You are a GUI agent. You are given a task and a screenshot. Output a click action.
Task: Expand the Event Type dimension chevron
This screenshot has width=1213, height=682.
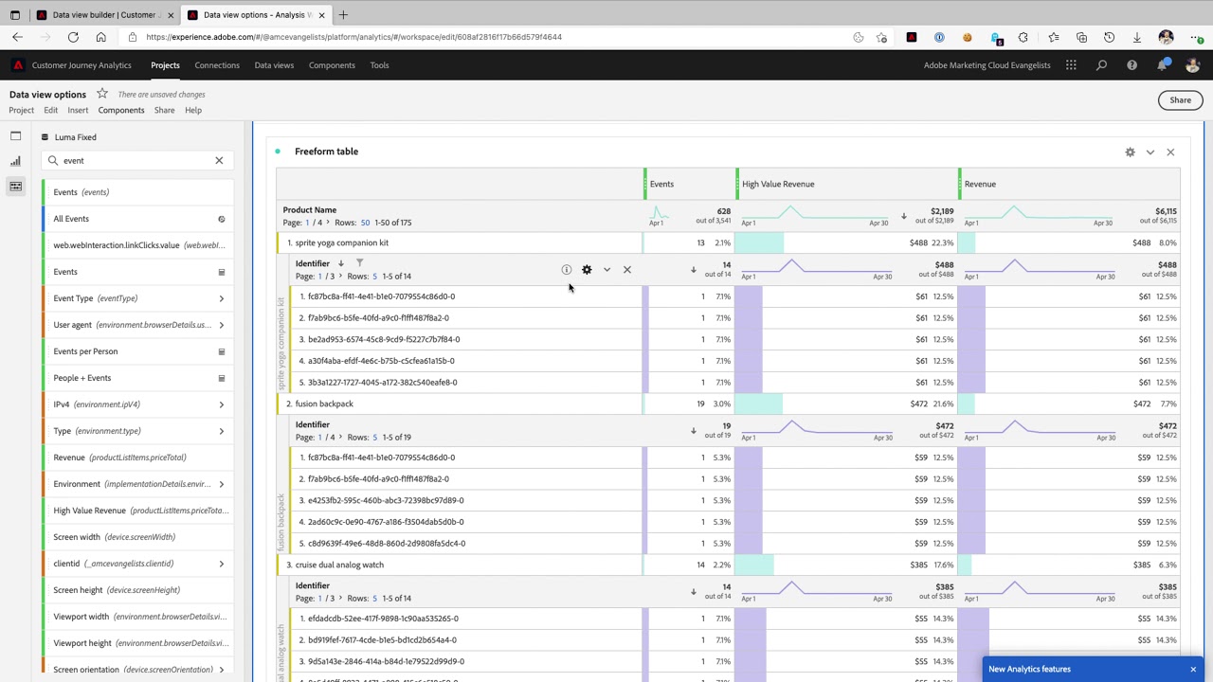[222, 298]
